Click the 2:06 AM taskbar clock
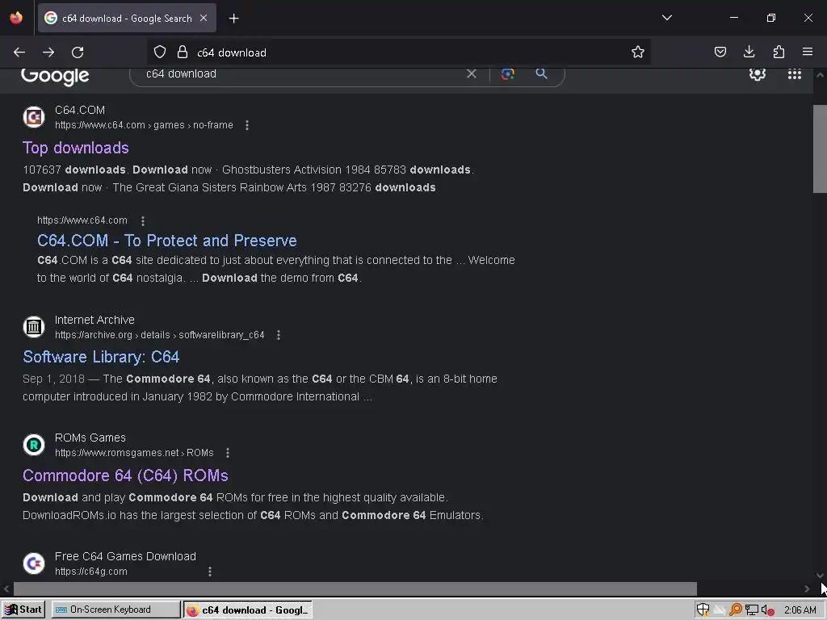This screenshot has width=827, height=620. (800, 610)
